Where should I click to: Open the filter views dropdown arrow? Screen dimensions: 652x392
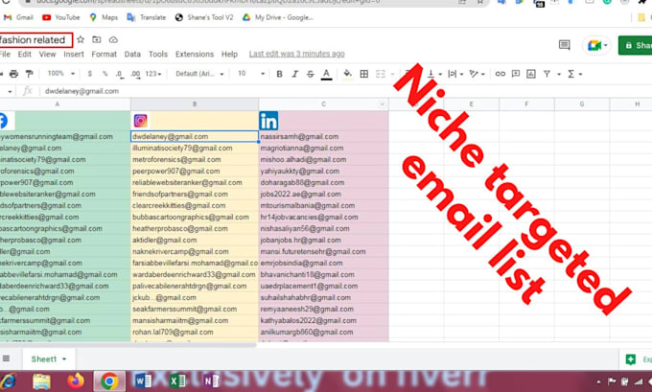[559, 75]
